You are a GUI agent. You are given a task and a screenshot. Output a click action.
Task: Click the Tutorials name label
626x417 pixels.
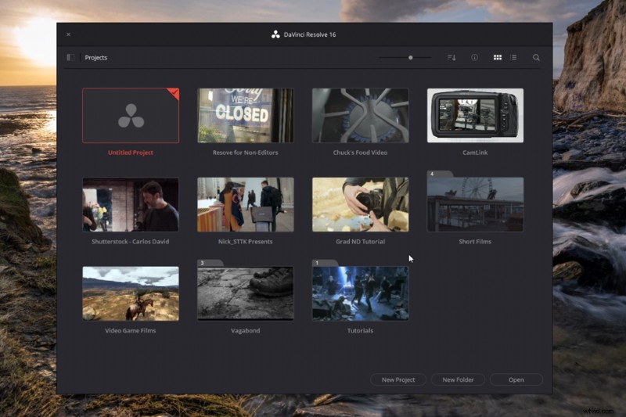pyautogui.click(x=360, y=330)
